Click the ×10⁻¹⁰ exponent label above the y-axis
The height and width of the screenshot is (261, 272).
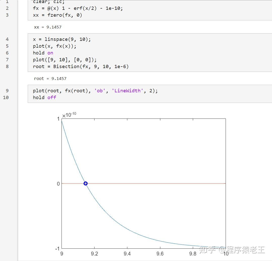[x=70, y=114]
